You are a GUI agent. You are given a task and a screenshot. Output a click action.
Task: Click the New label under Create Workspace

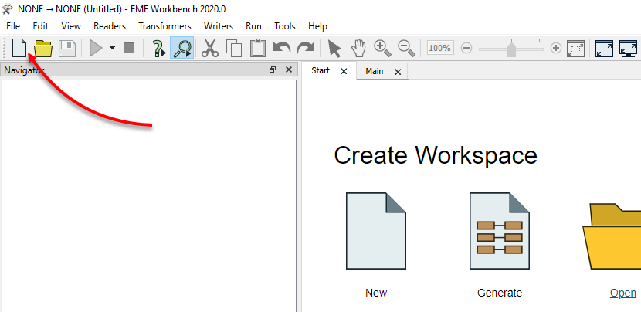point(376,293)
